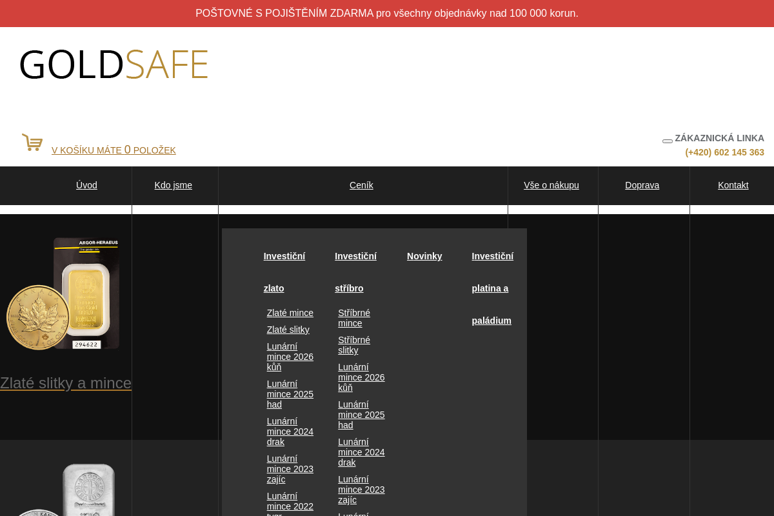Open the Úvod menu item
The height and width of the screenshot is (516, 774).
(x=86, y=185)
